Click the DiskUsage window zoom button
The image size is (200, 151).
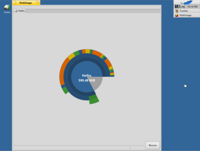(37, 3)
